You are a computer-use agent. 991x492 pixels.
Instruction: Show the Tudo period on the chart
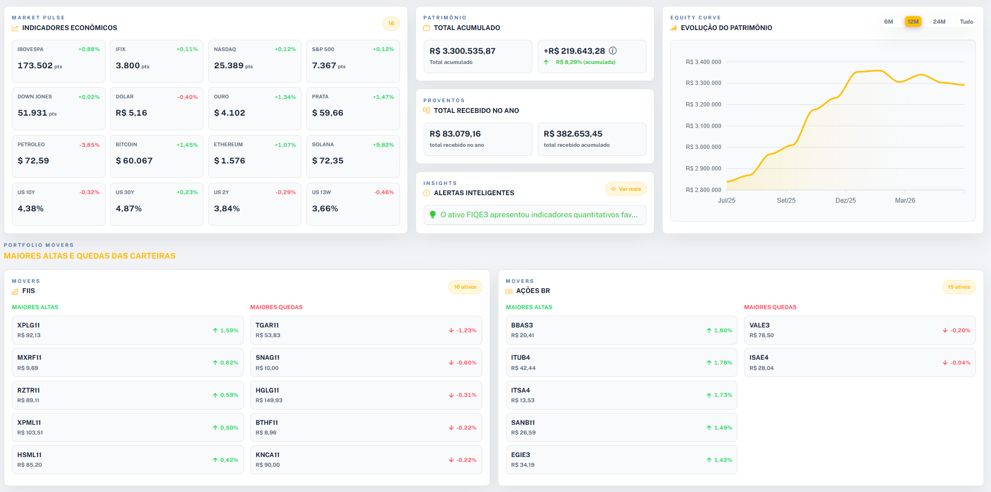click(967, 22)
